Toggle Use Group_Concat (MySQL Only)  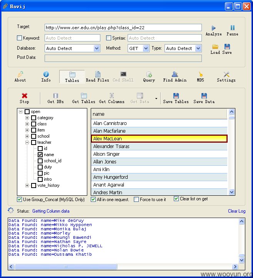point(19,199)
